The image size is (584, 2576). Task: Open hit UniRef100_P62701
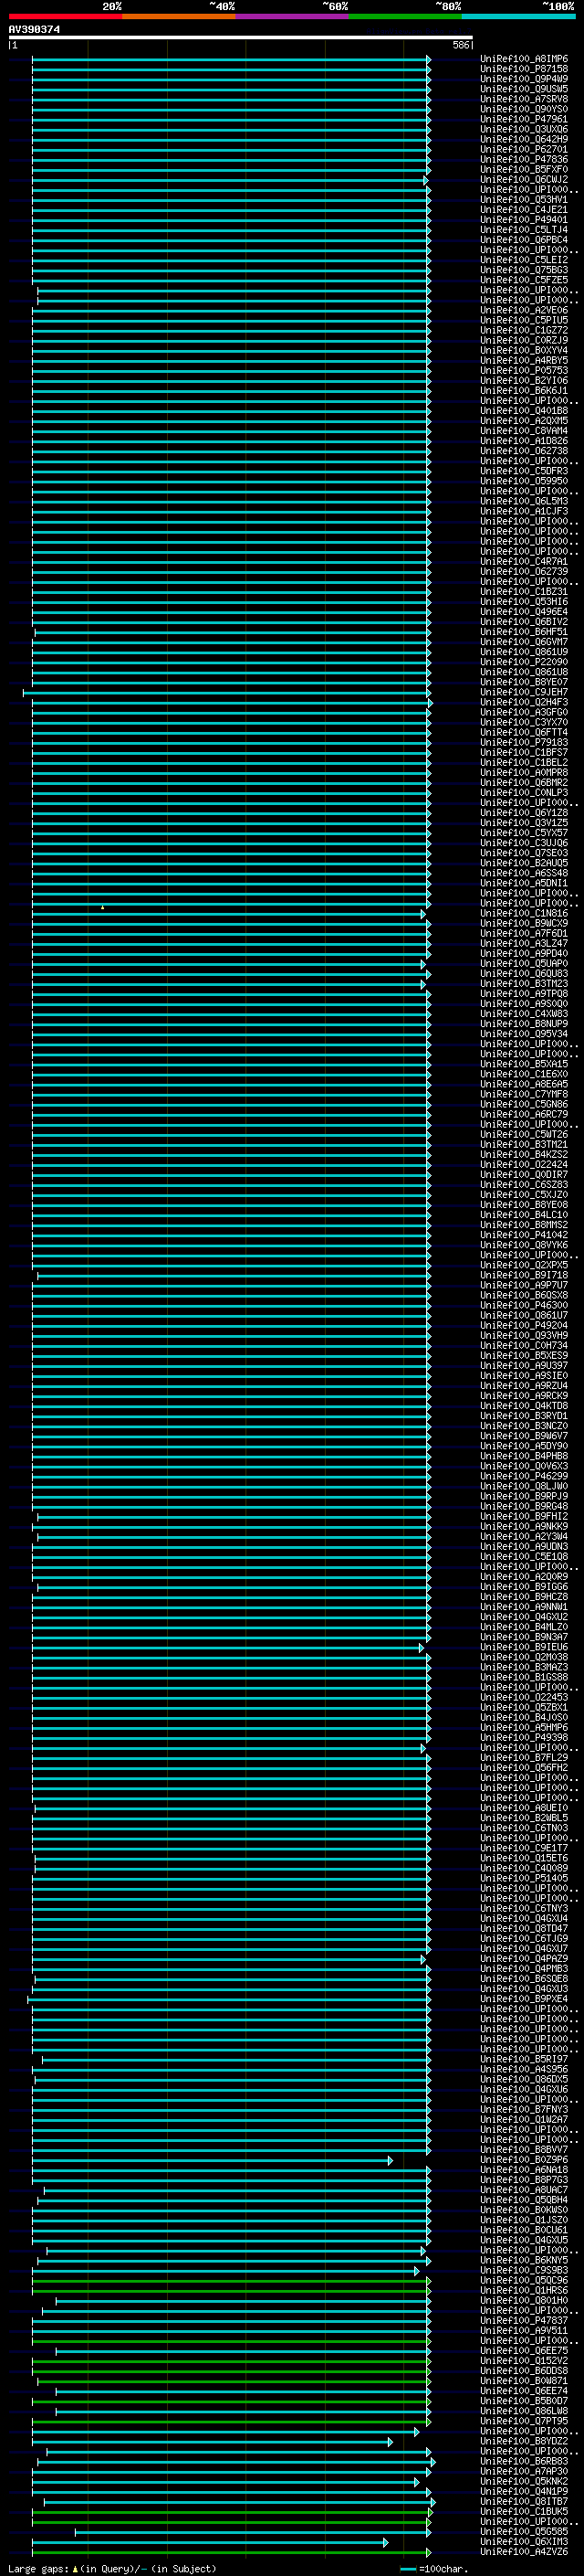(524, 149)
